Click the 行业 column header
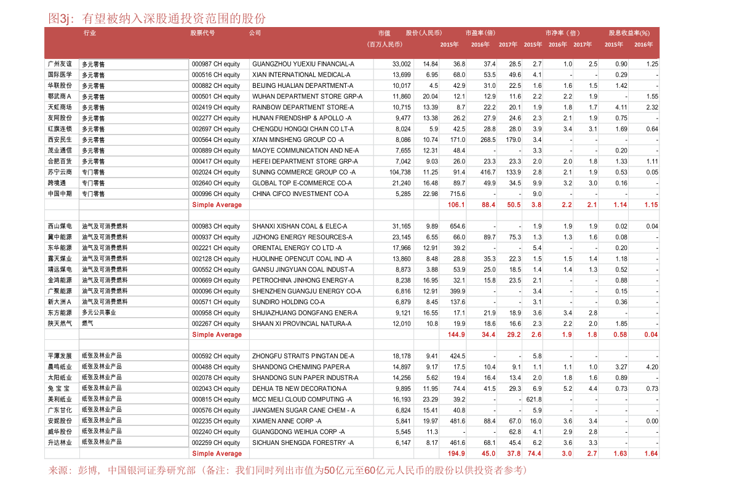Screen dimensions: 753x488 [x=90, y=33]
